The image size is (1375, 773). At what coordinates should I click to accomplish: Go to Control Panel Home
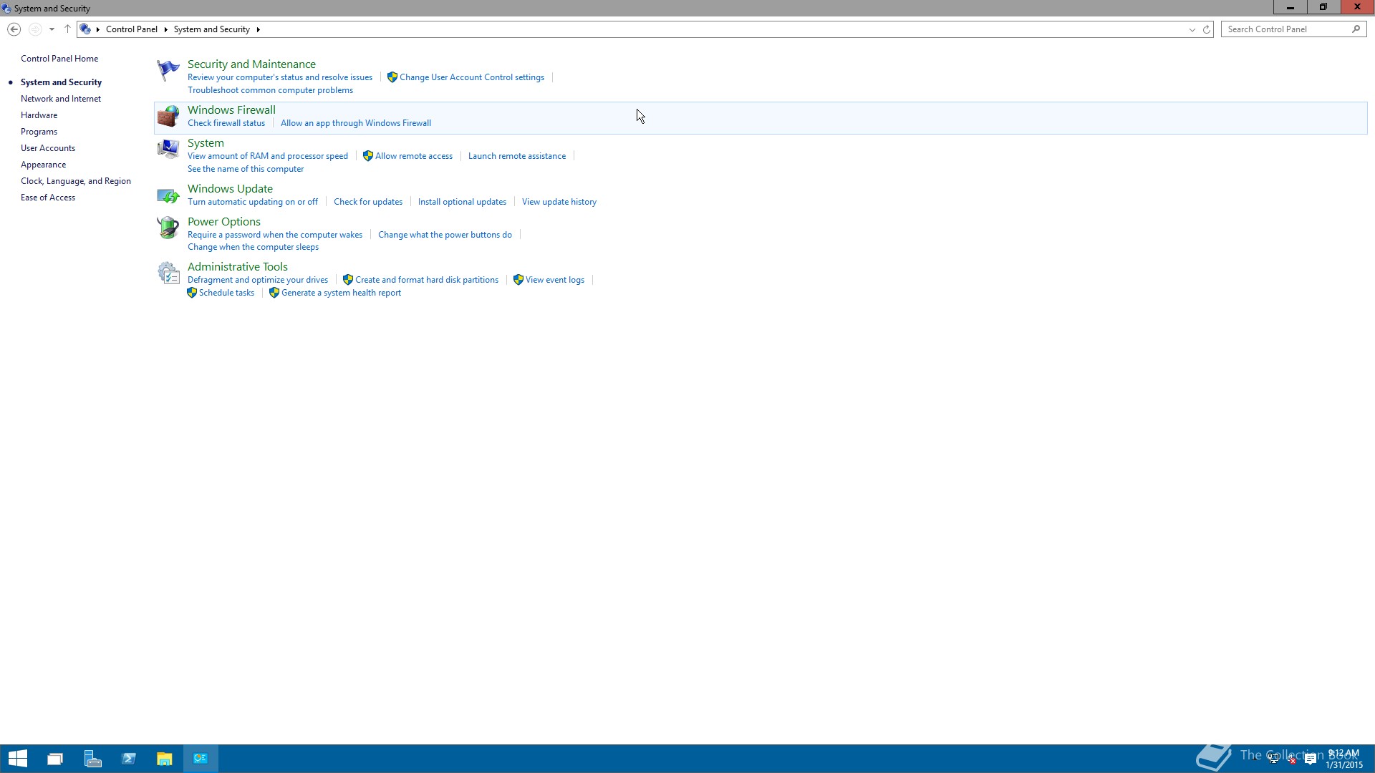click(x=59, y=59)
